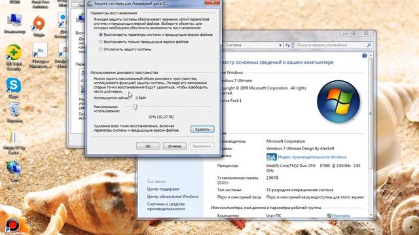Click the 'Microsoft Corporation' manufacturer value
419x235 pixels.
pos(285,141)
